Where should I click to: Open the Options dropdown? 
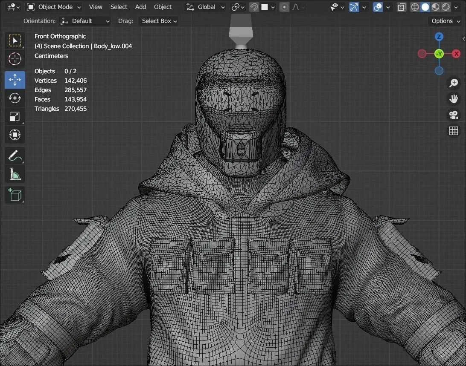pos(445,21)
